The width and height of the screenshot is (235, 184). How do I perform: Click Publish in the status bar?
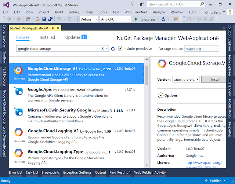(216, 181)
